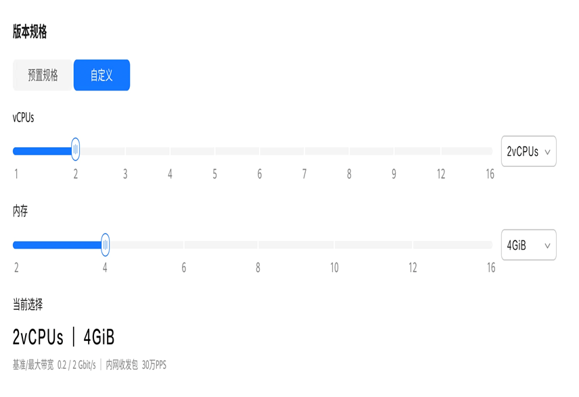This screenshot has height=397, width=579.
Task: Click the 内存 slider handle
Action: pos(106,244)
